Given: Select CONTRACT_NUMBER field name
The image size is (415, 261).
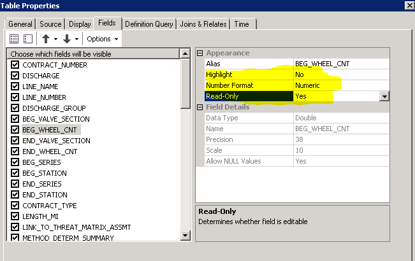Looking at the screenshot, I should [55, 65].
